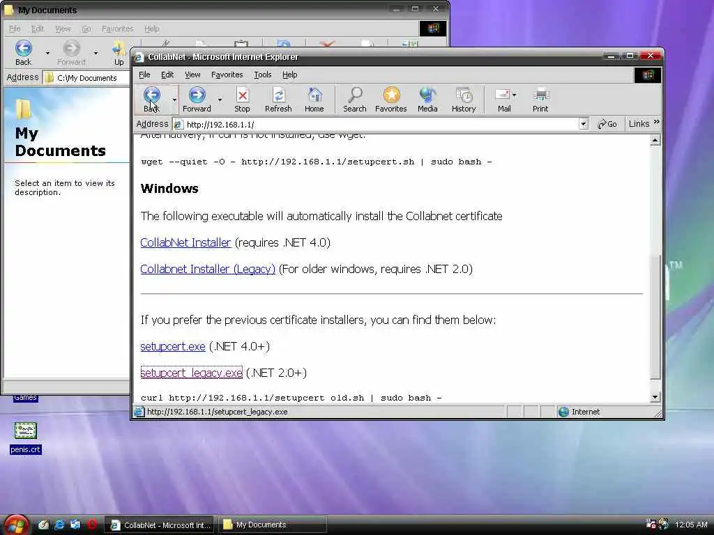The image size is (714, 535).
Task: Launch Internet Explorer from Quick Launch
Action: 59,525
